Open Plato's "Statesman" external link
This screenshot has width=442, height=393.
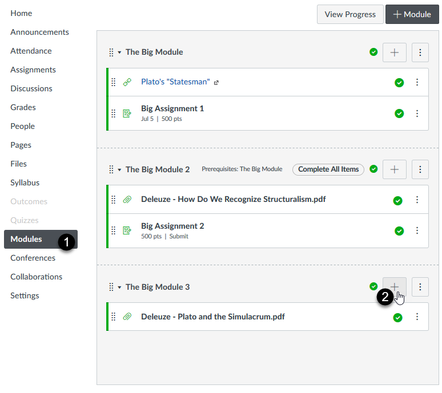(175, 82)
